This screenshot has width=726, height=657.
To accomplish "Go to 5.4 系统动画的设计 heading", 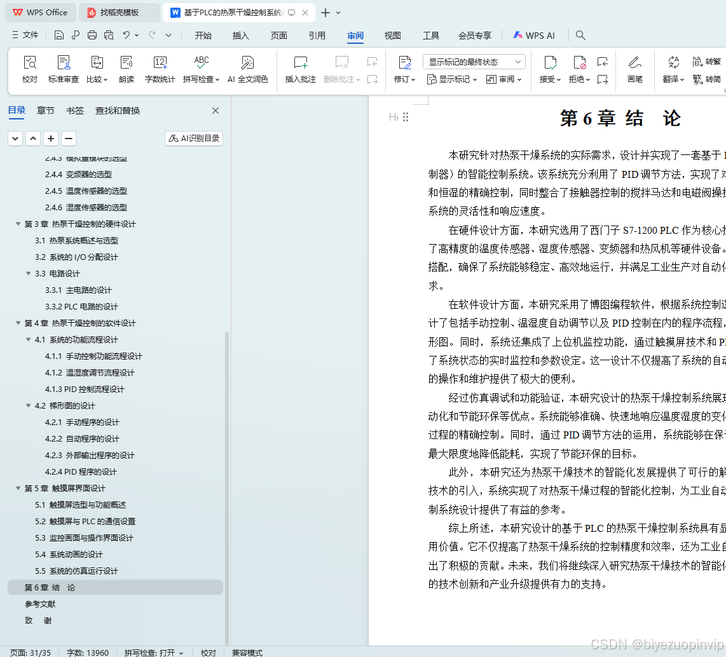I will pyautogui.click(x=69, y=554).
